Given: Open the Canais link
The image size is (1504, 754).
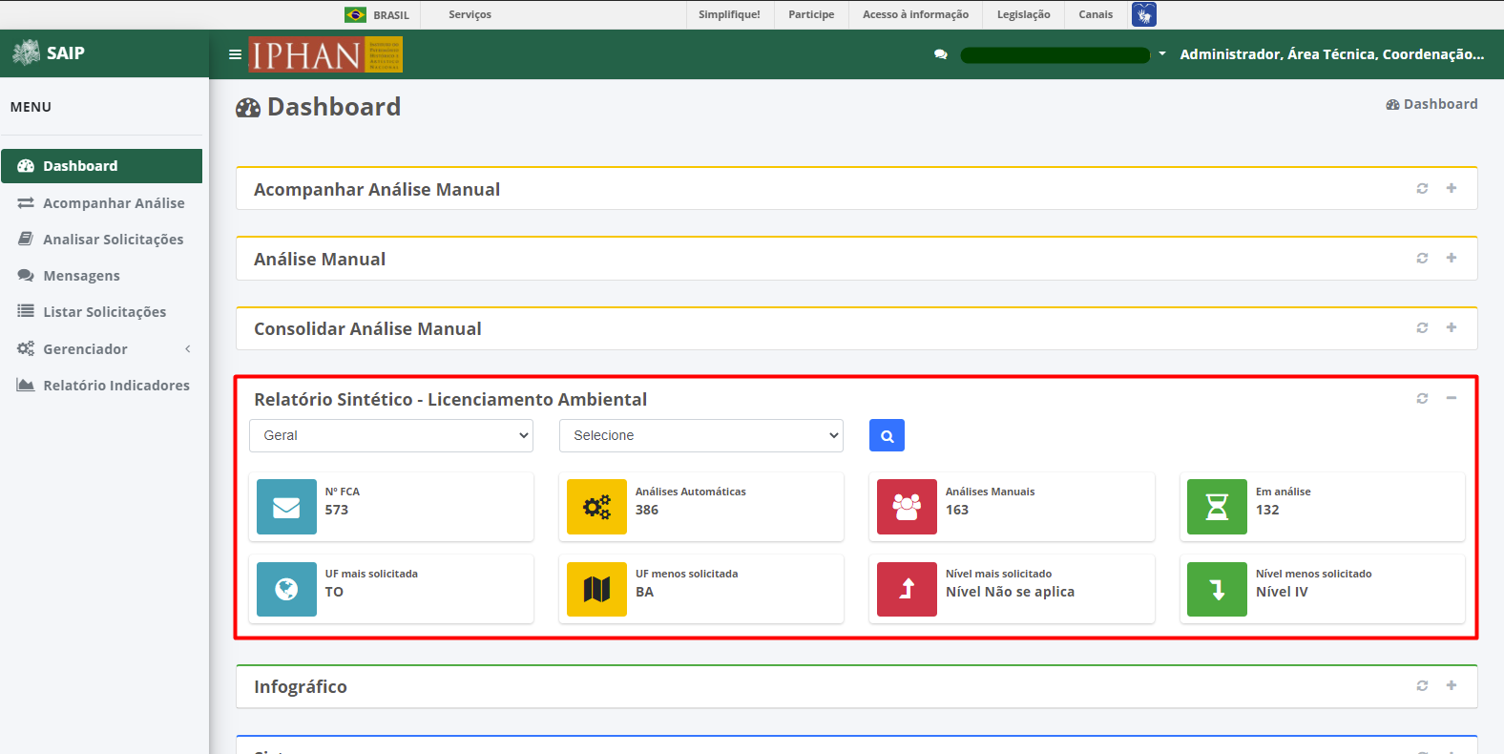Looking at the screenshot, I should pyautogui.click(x=1096, y=14).
